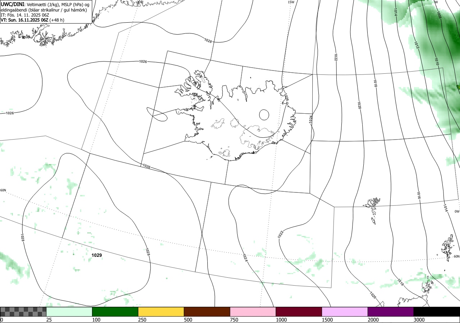Click the "750" legend scale value
The image size is (460, 323).
point(234,320)
